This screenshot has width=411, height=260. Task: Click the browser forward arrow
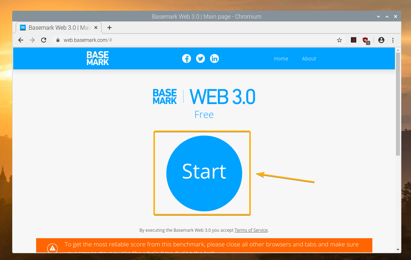pos(32,40)
